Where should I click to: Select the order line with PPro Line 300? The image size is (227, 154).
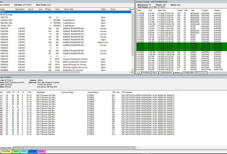[87, 108]
